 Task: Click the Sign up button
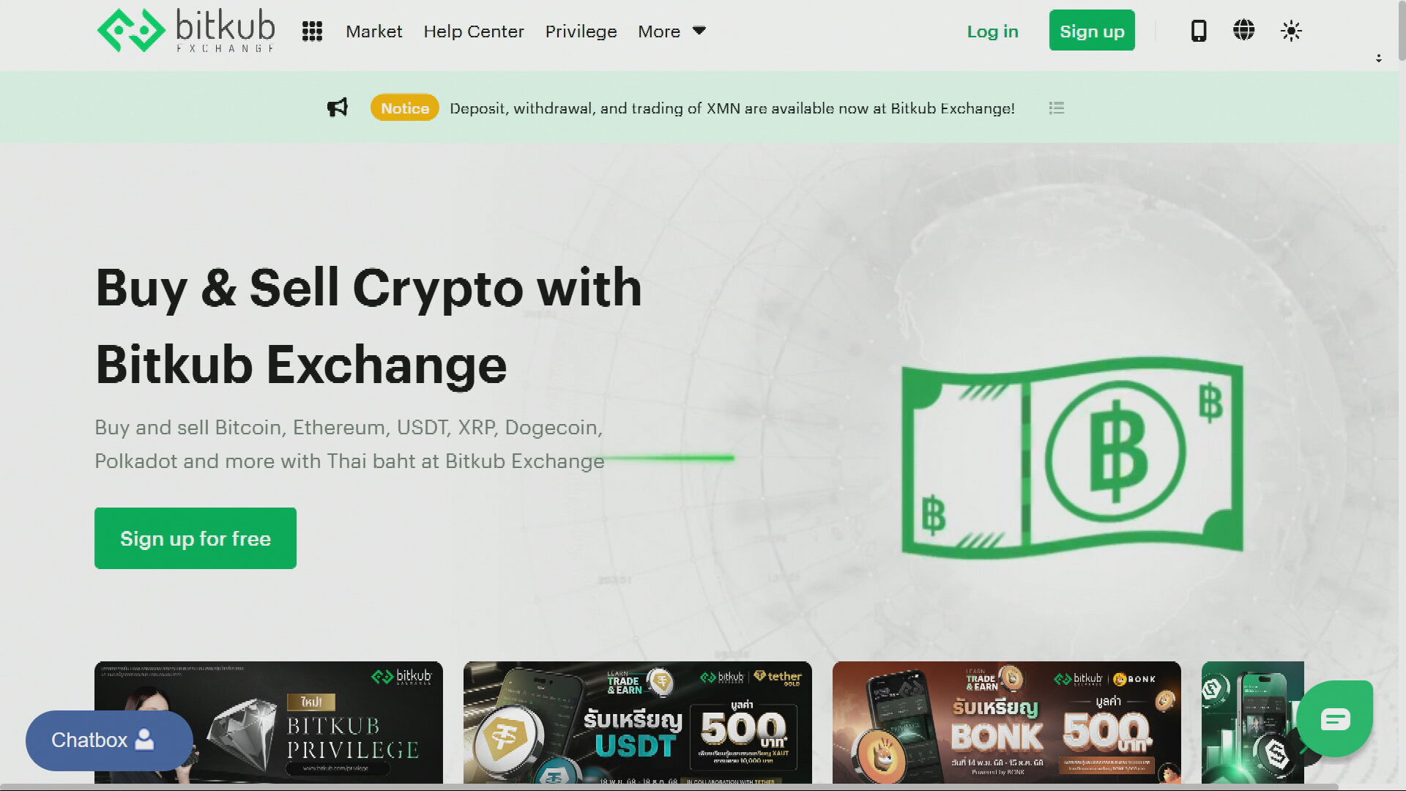pyautogui.click(x=1092, y=30)
